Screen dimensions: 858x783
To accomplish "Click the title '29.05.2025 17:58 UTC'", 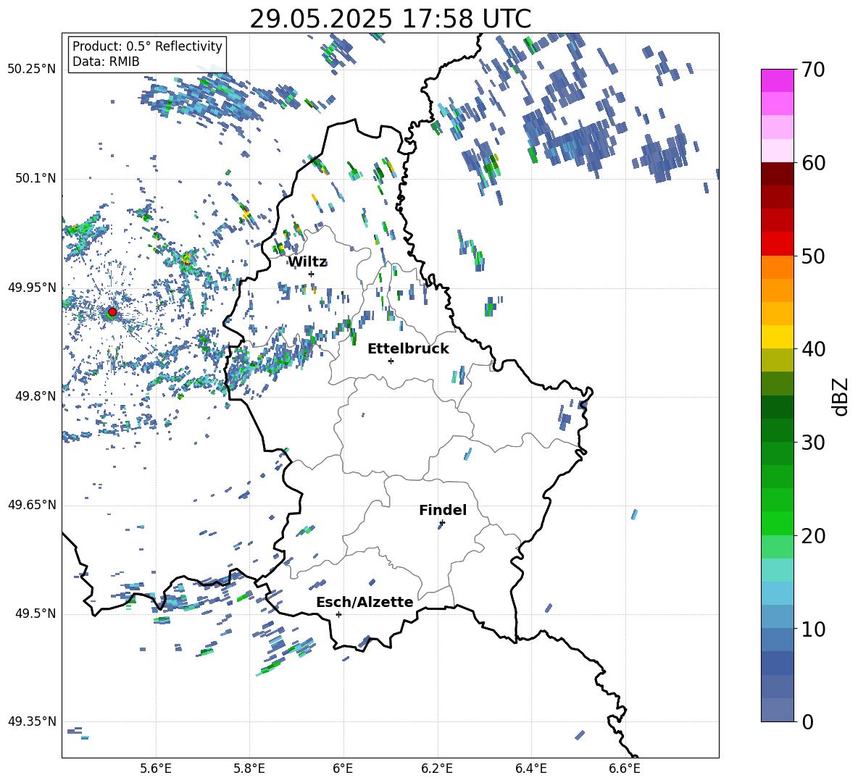I will point(390,19).
